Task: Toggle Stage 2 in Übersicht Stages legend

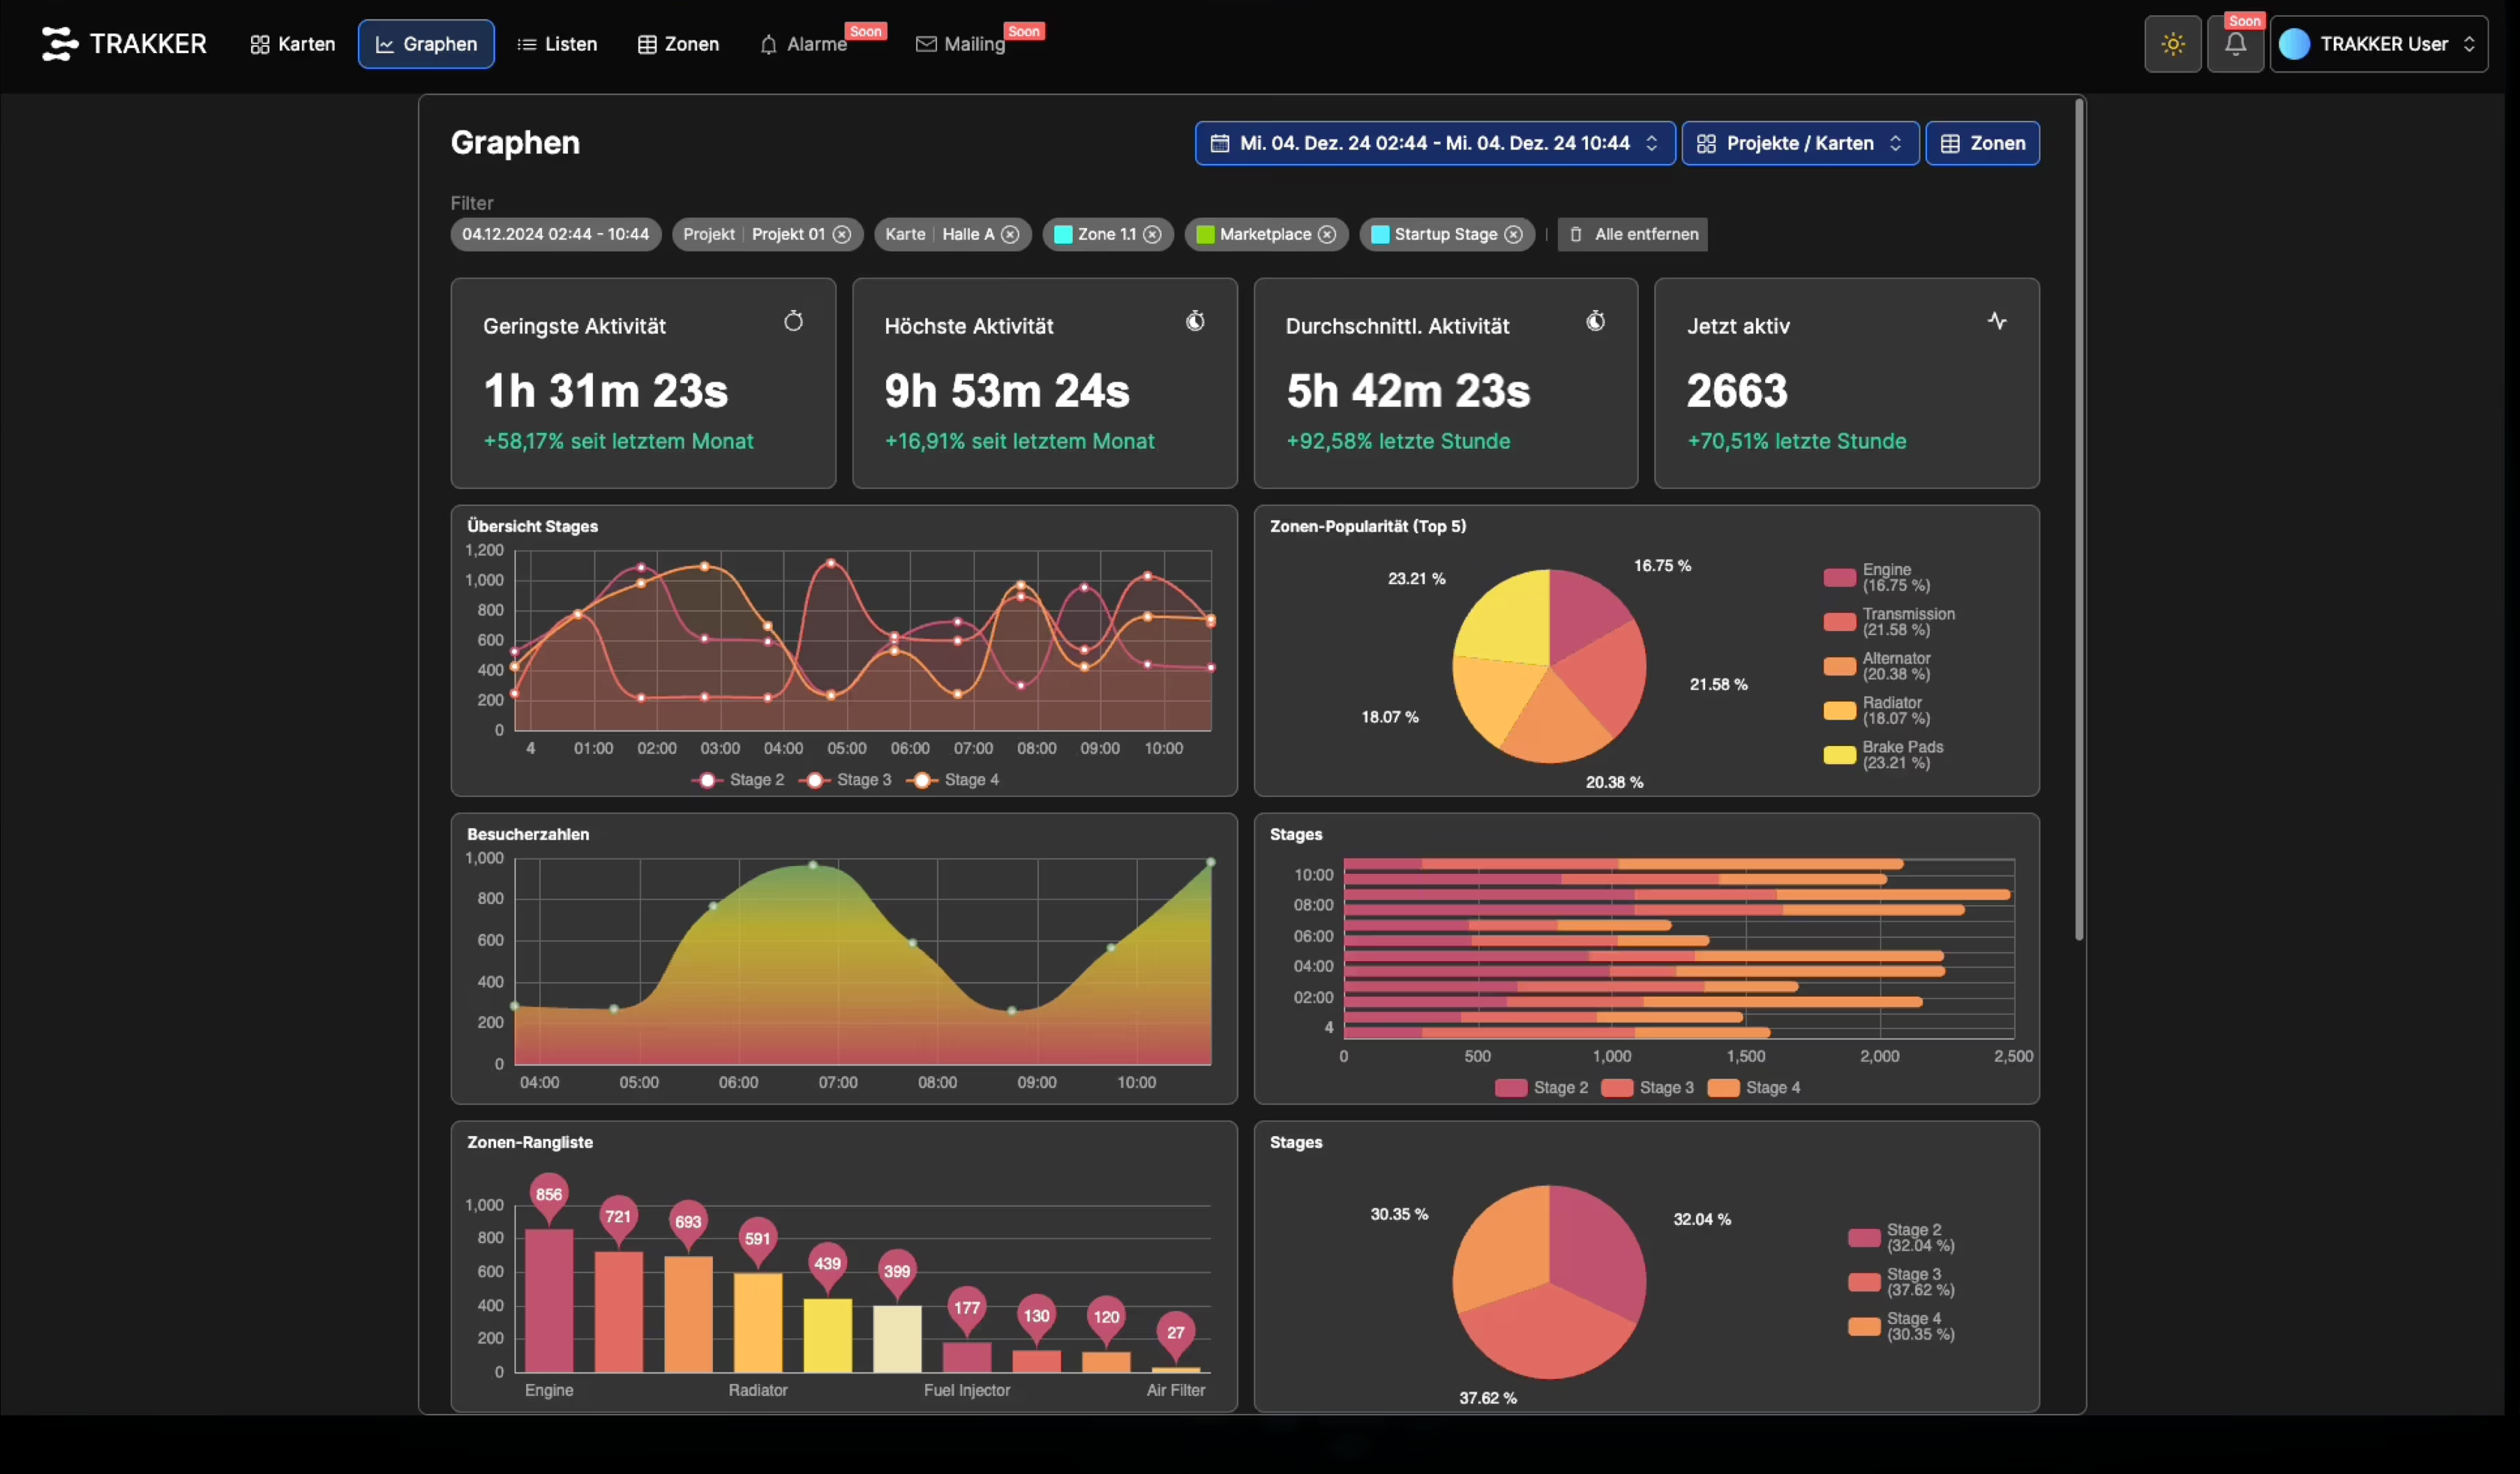Action: [x=738, y=780]
